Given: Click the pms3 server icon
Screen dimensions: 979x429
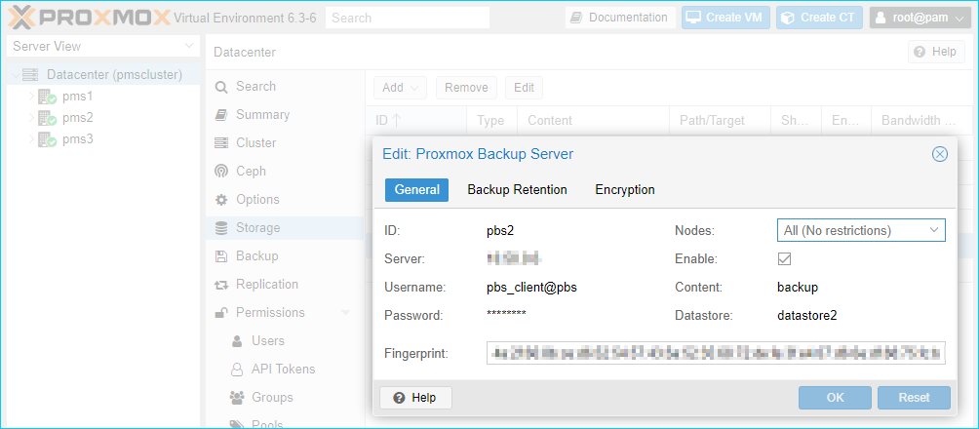Looking at the screenshot, I should [x=47, y=138].
